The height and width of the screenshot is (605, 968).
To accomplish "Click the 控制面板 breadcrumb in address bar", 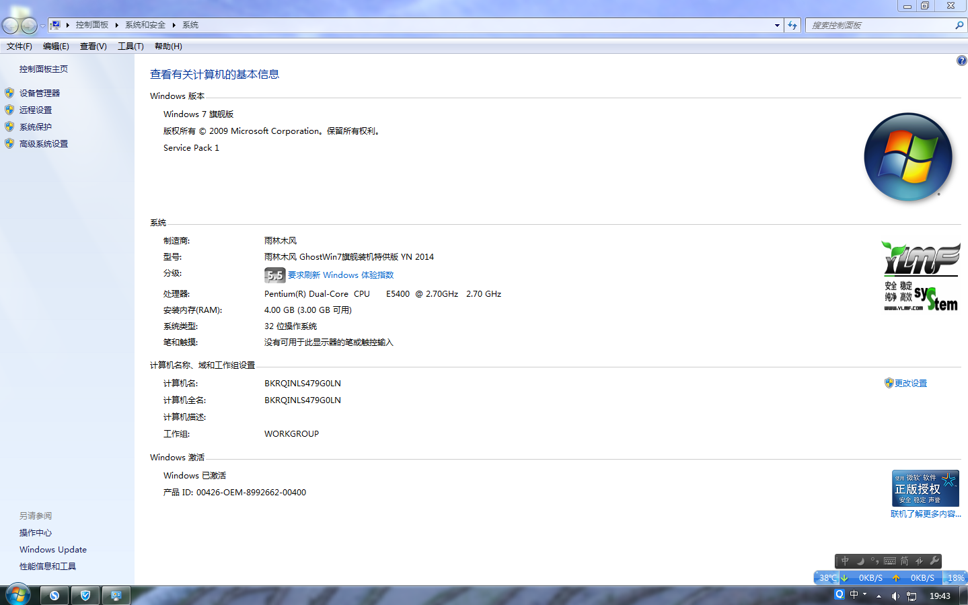I will [92, 25].
